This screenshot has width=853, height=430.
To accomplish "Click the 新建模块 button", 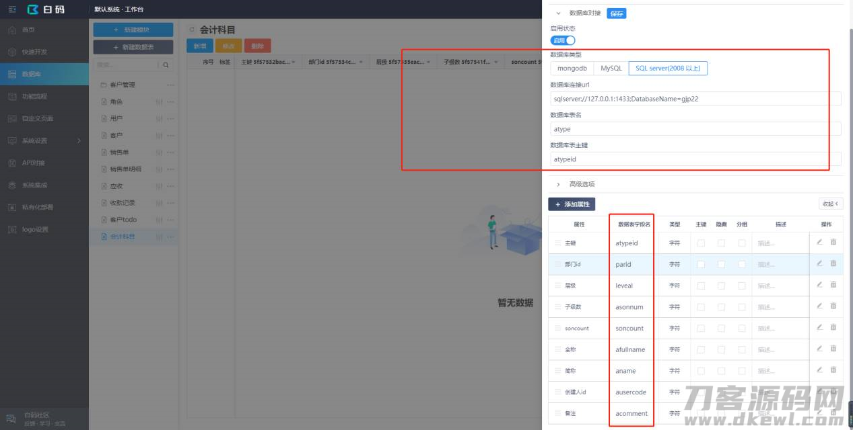I will pos(133,30).
